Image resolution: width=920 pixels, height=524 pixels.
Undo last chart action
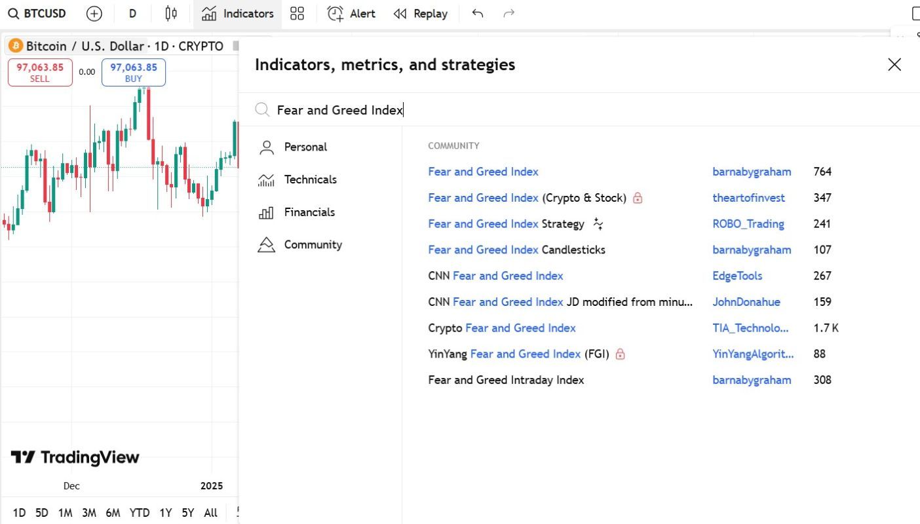tap(478, 13)
